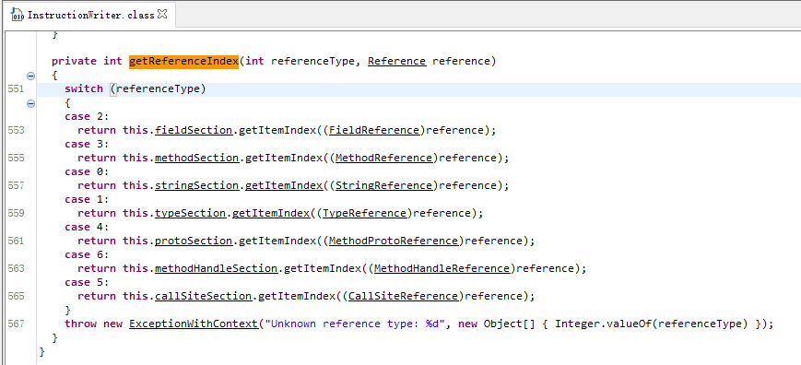Click getItemIndex call on the typeSection line
The image size is (801, 365).
click(x=271, y=213)
